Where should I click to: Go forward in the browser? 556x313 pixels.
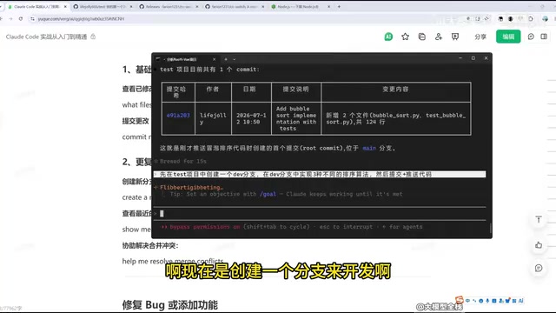[10, 19]
